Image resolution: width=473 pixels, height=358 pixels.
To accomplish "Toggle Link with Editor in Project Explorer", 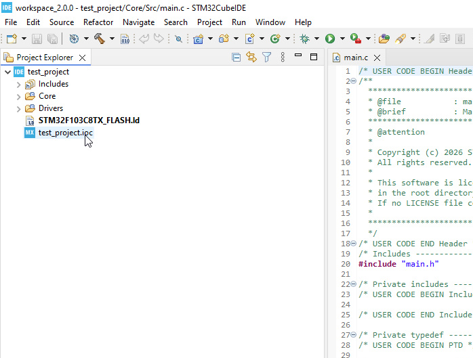I will point(251,57).
